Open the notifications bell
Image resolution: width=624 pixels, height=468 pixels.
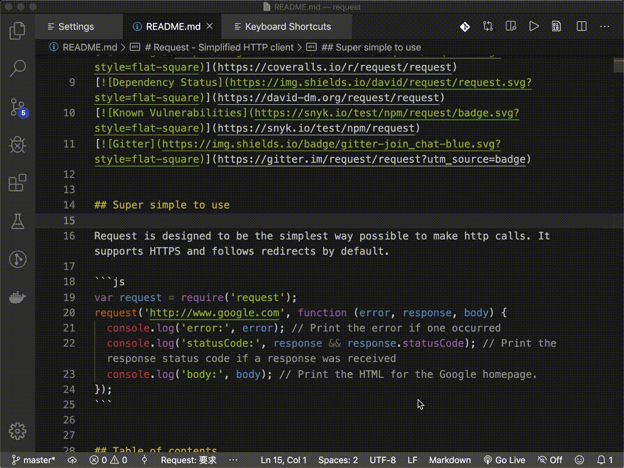point(604,460)
